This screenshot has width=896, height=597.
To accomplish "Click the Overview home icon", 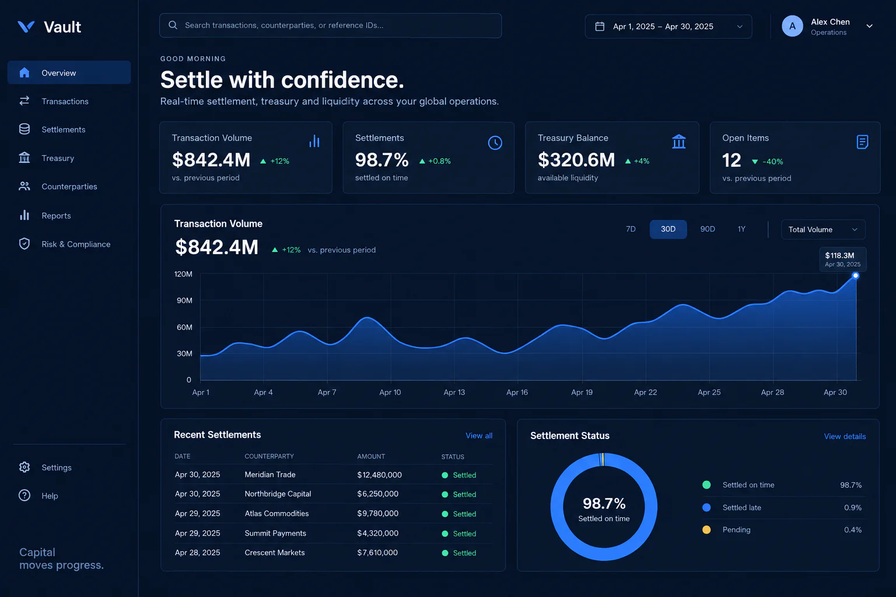I will point(24,73).
